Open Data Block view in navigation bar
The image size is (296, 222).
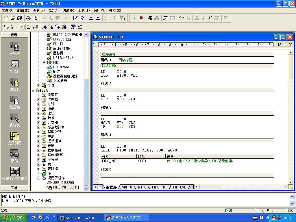[x=14, y=102]
